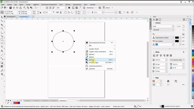
Task: Click the vertical canvas scrollbar
Action: tap(148, 59)
